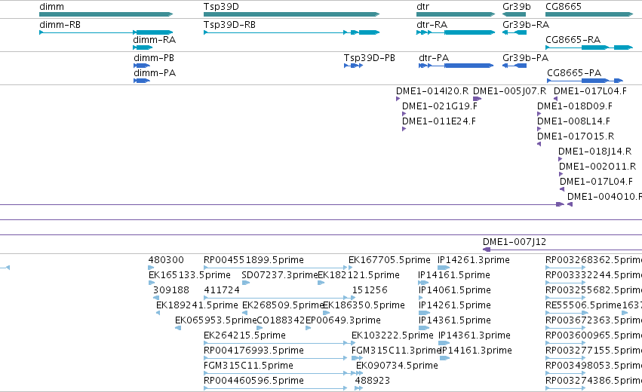642x392 pixels.
Task: Click the DME1-004O10.F feature label
Action: click(x=604, y=197)
